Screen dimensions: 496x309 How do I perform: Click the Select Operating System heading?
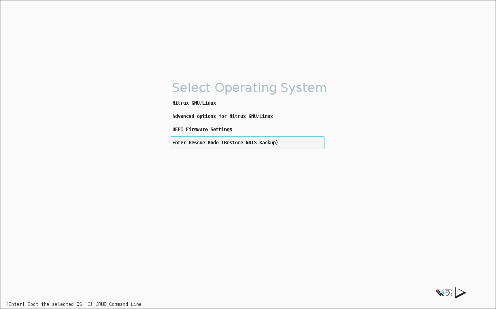pyautogui.click(x=249, y=88)
